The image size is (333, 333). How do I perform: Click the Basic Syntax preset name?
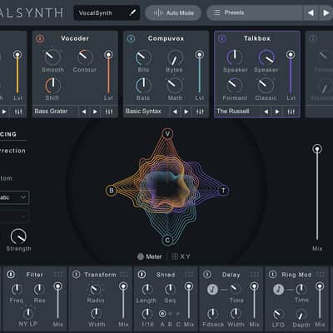pos(143,112)
